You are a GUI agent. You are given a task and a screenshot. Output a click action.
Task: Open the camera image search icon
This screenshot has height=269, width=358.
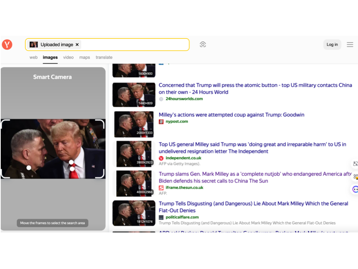pyautogui.click(x=202, y=44)
